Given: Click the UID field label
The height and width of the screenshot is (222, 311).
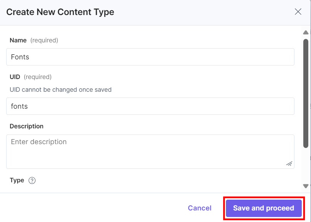Looking at the screenshot, I should pyautogui.click(x=15, y=77).
